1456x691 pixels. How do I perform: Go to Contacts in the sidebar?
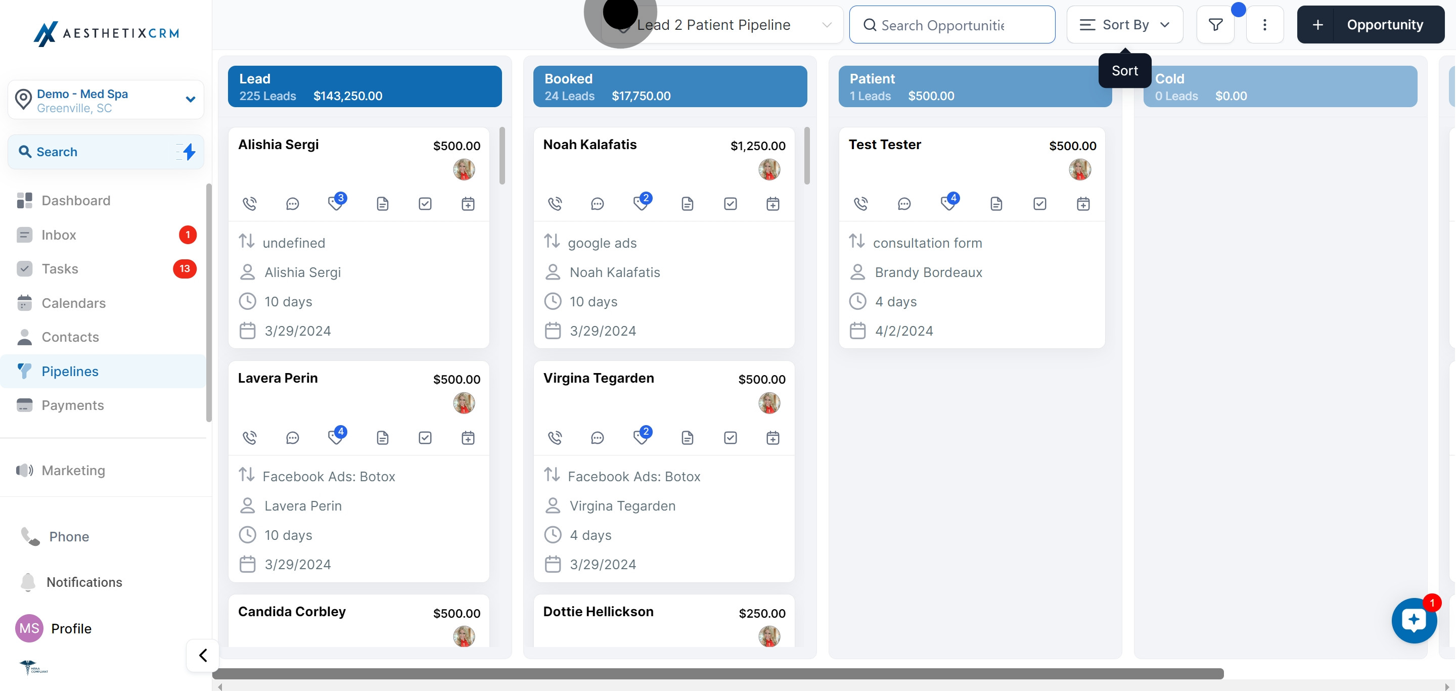70,337
